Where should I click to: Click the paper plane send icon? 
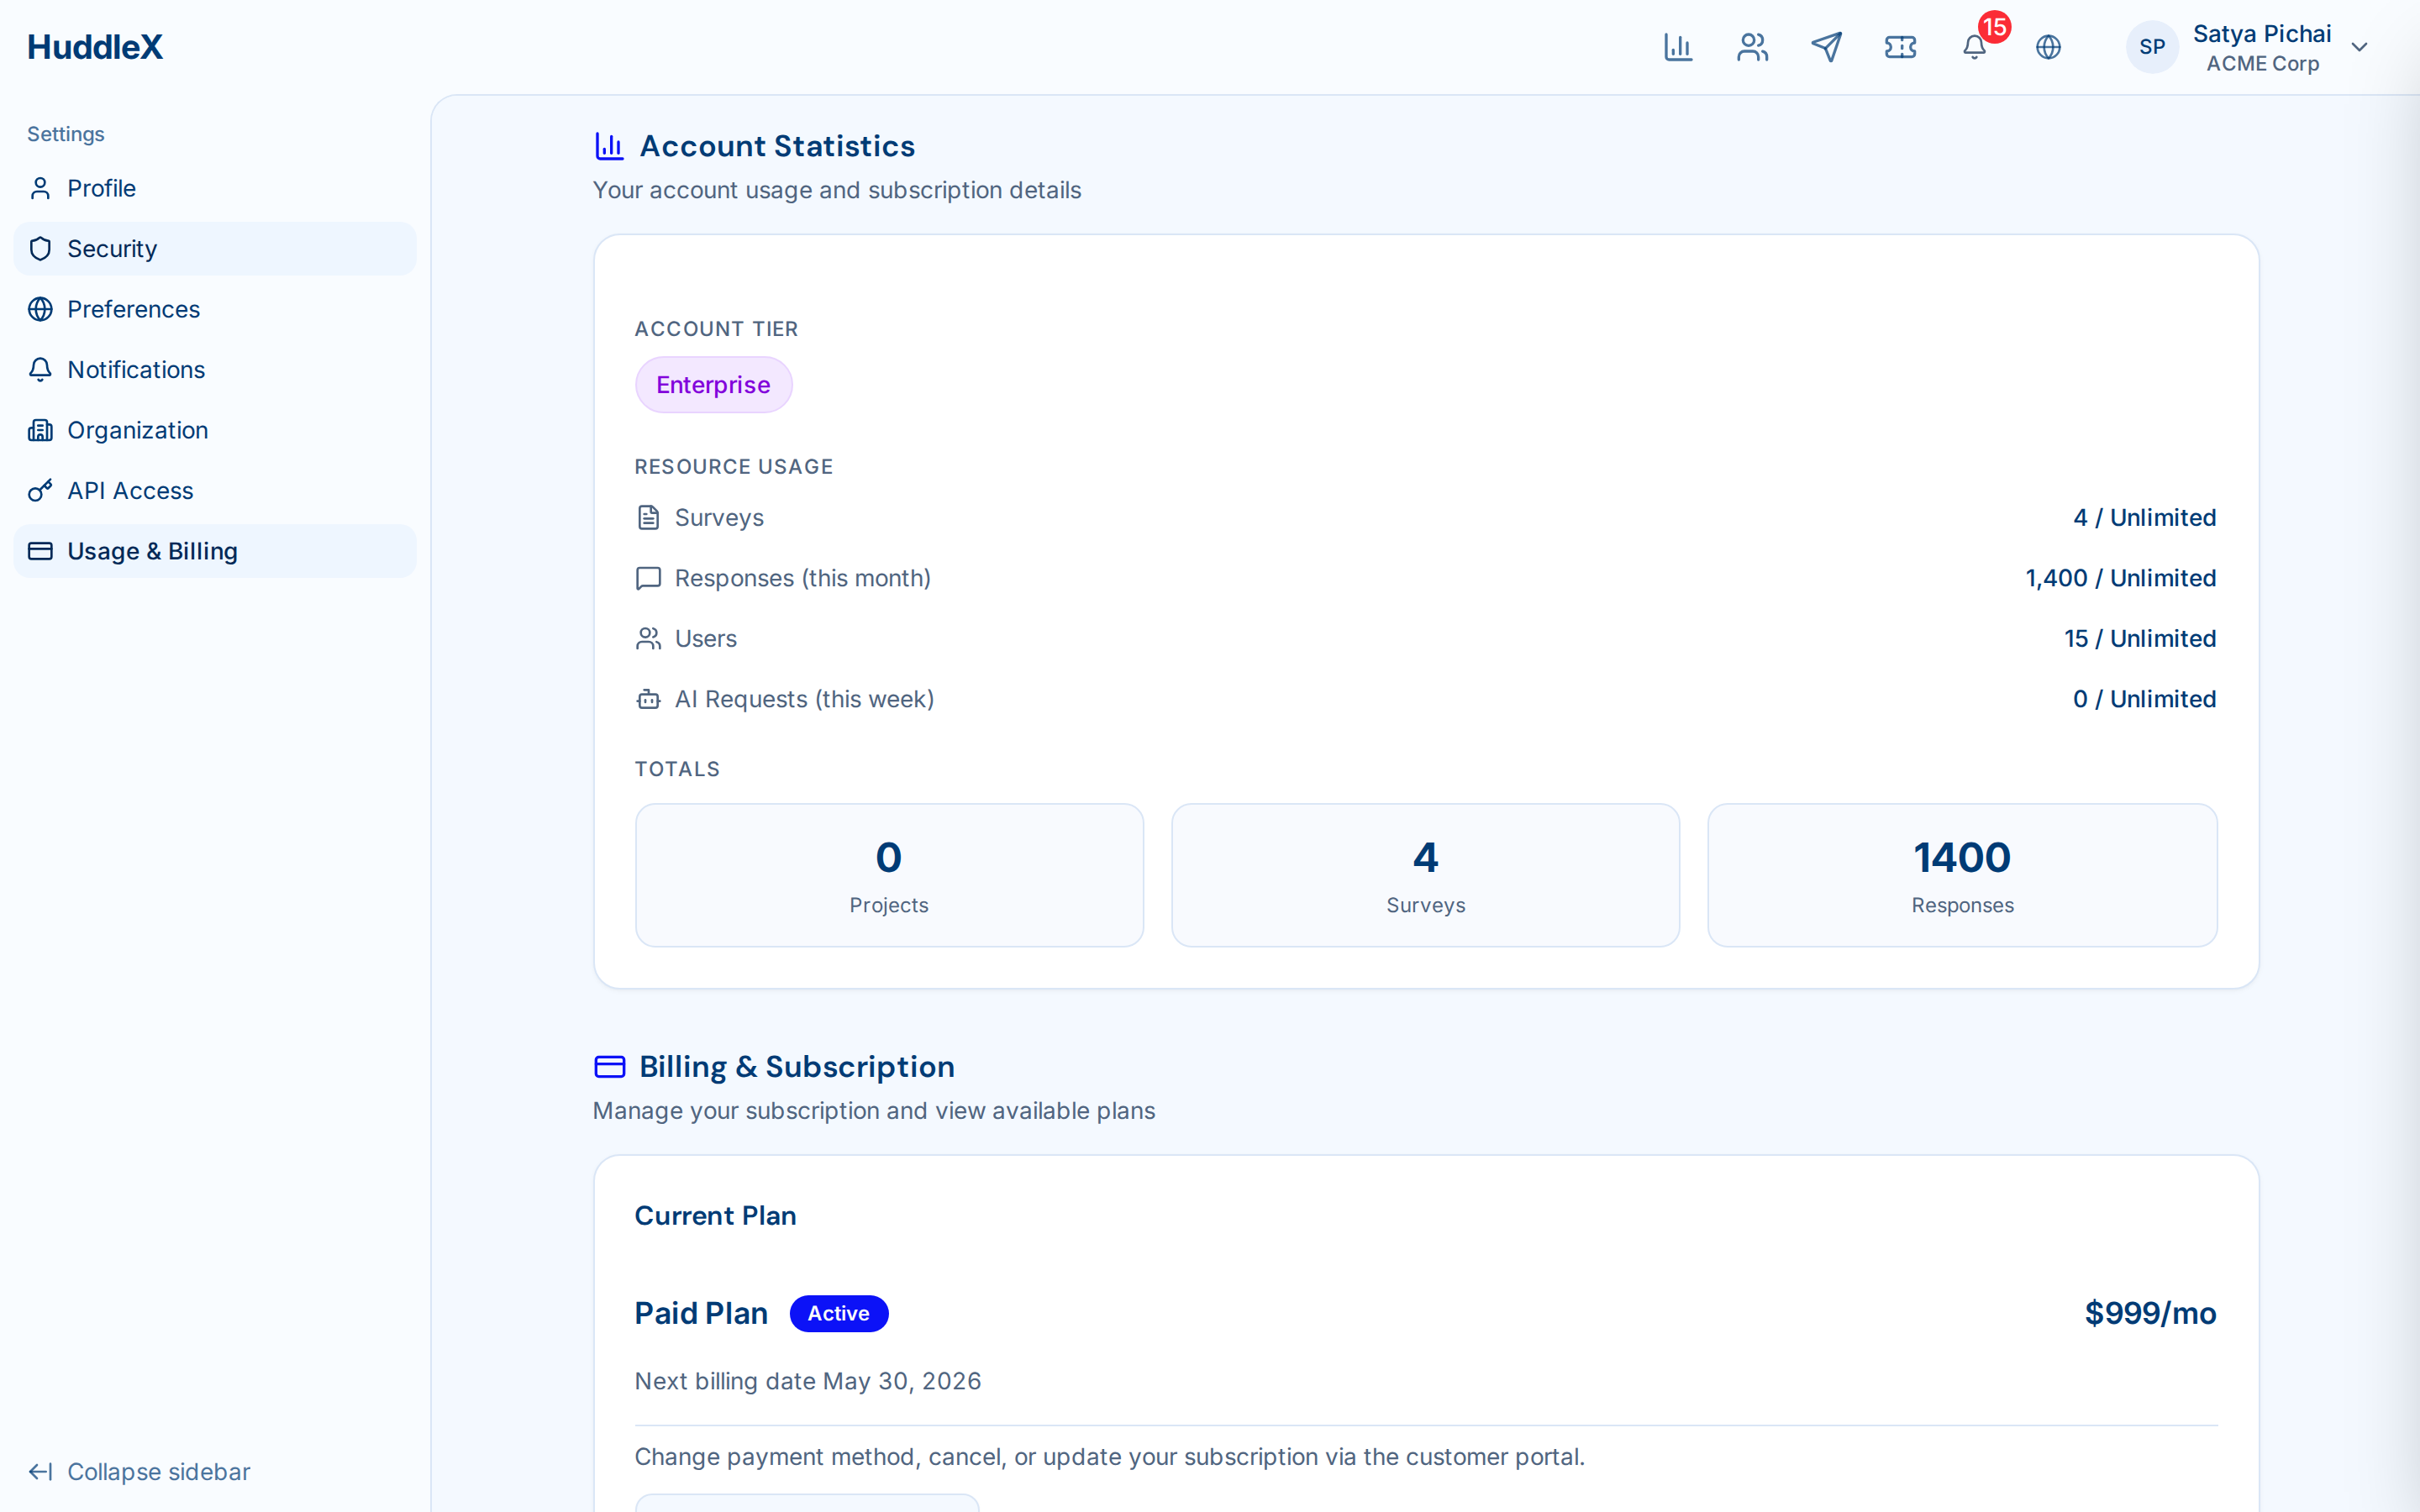[x=1826, y=47]
